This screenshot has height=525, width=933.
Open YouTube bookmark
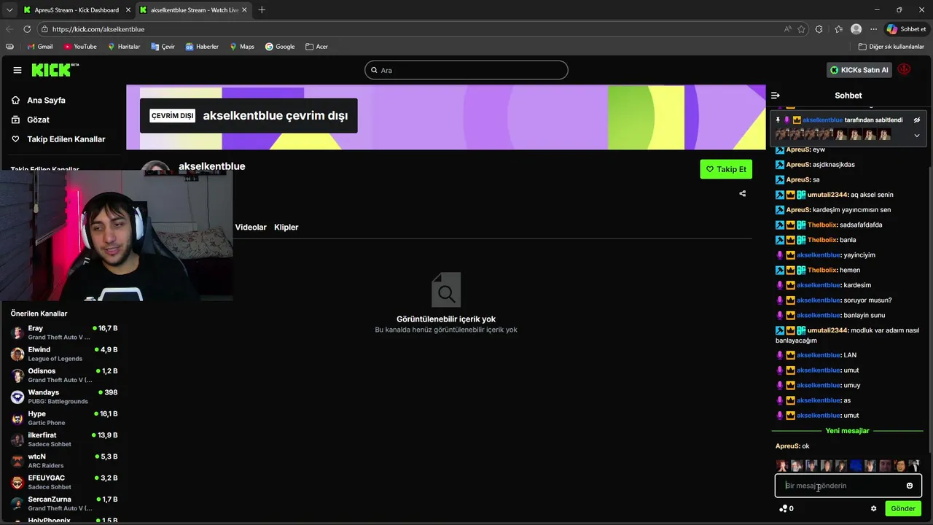80,47
